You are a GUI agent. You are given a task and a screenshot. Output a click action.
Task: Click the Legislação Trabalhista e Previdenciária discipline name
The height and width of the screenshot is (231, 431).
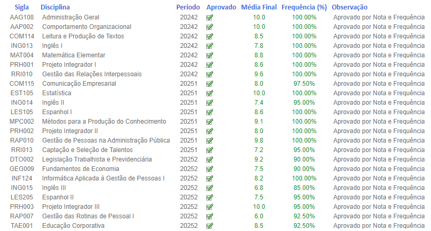pyautogui.click(x=97, y=159)
